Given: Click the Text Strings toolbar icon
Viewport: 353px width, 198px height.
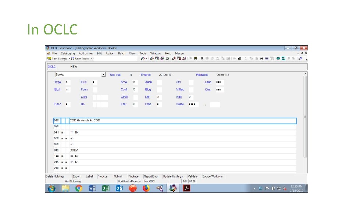Looking at the screenshot, I should click(49, 59).
